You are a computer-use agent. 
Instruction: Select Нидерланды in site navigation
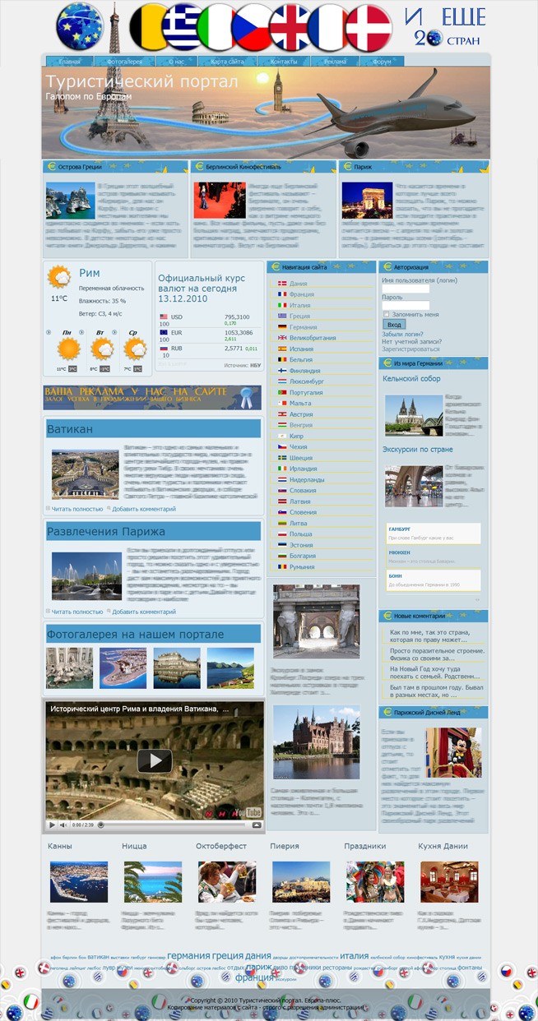(307, 479)
